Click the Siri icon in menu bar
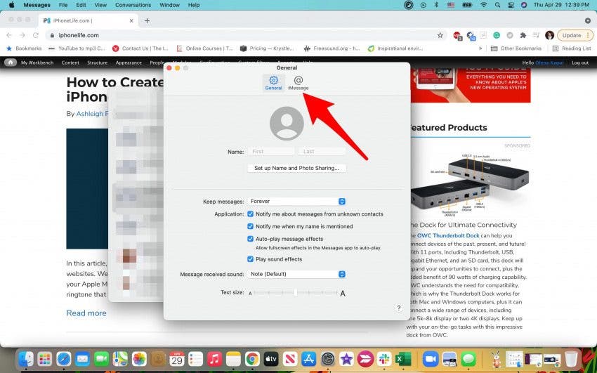The width and height of the screenshot is (597, 373). 524,5
